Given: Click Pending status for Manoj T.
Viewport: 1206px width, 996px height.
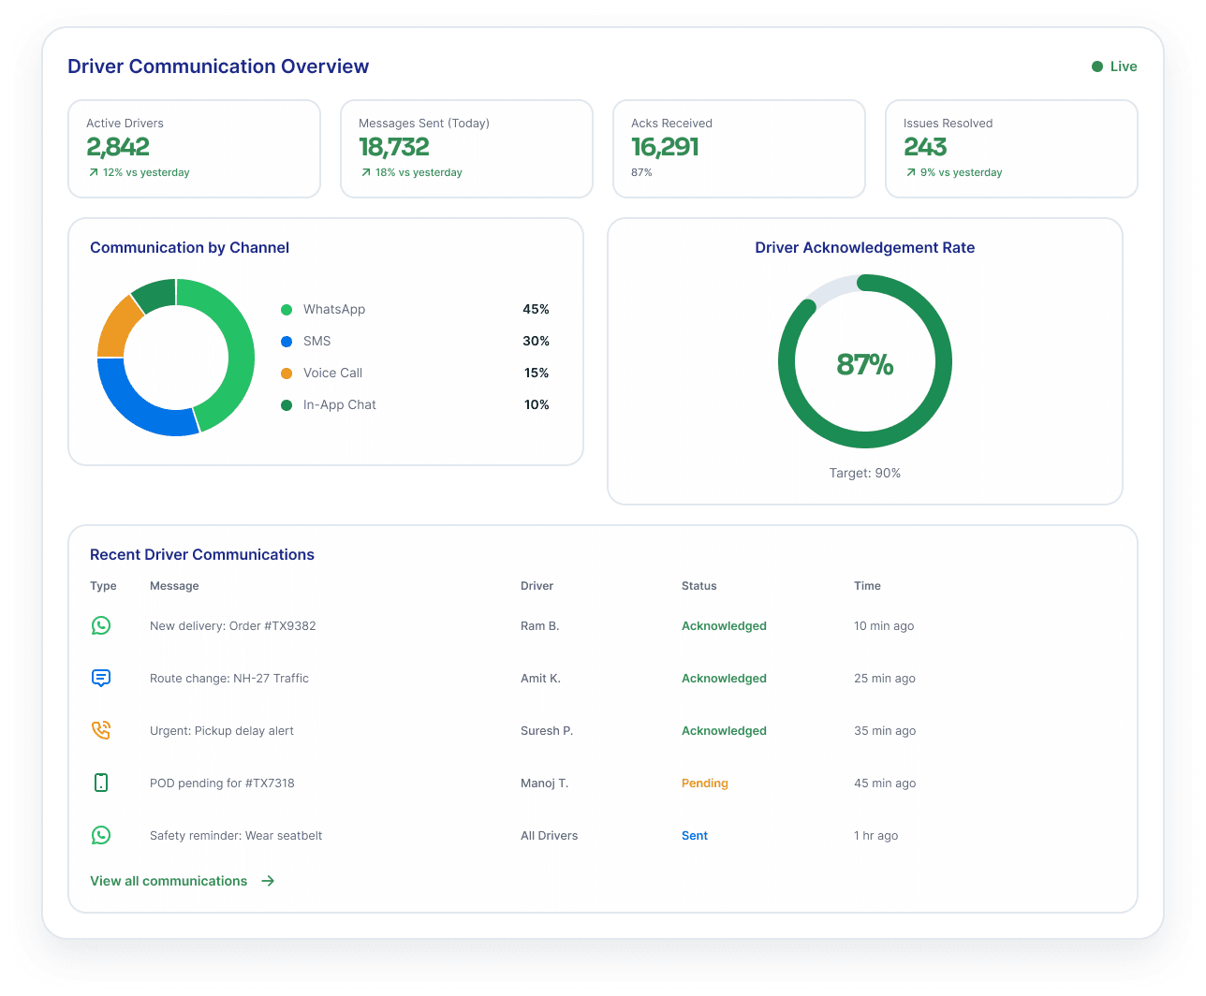Looking at the screenshot, I should (x=705, y=783).
